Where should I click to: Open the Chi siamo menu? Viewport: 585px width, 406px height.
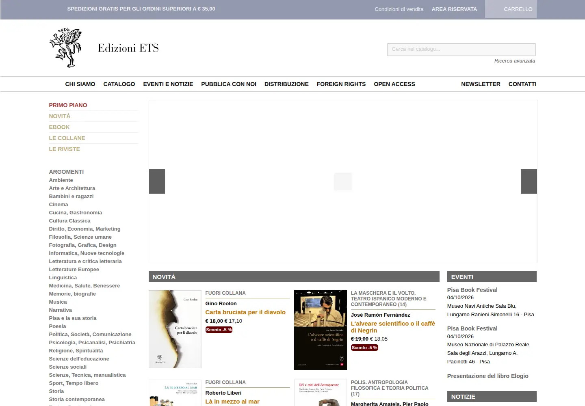(x=80, y=84)
